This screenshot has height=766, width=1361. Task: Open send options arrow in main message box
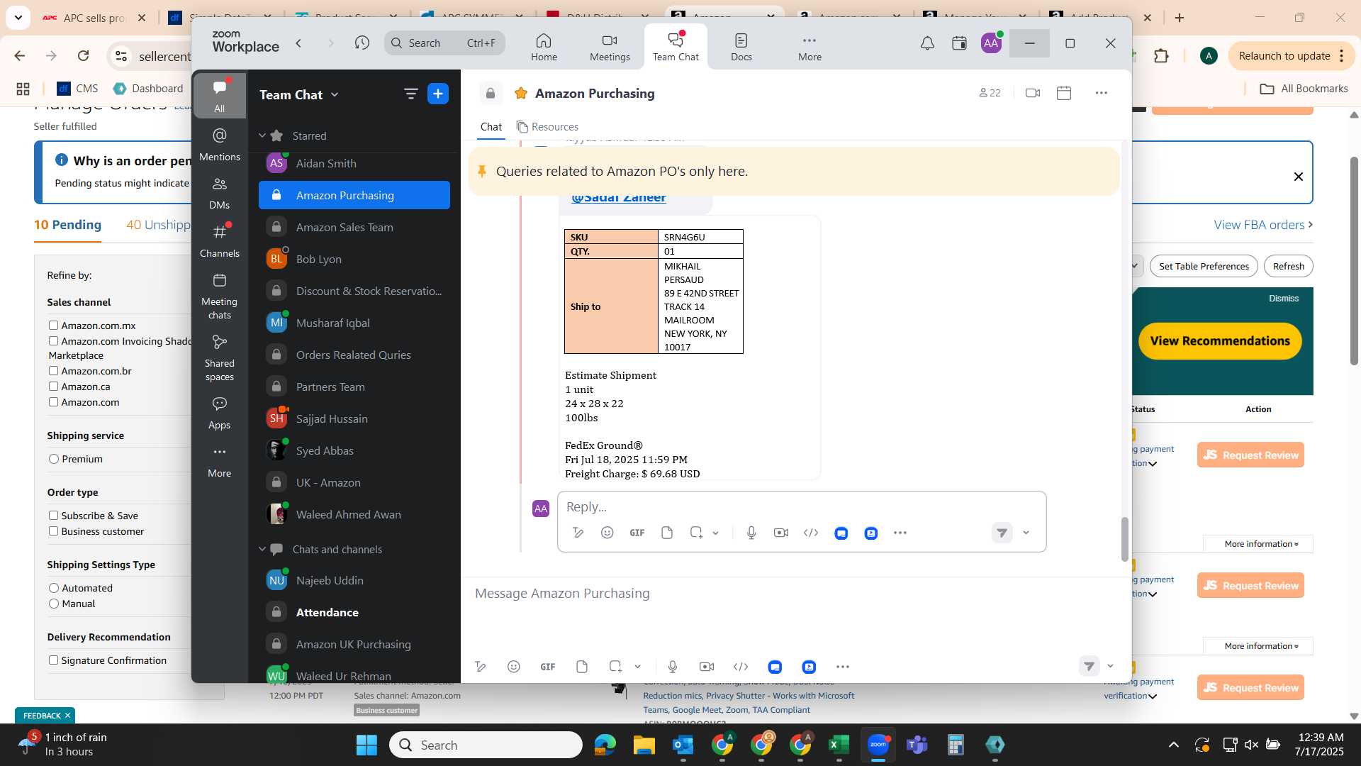click(1110, 666)
